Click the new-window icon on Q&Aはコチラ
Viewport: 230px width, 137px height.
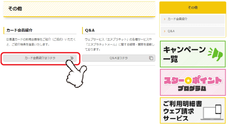point(151,58)
